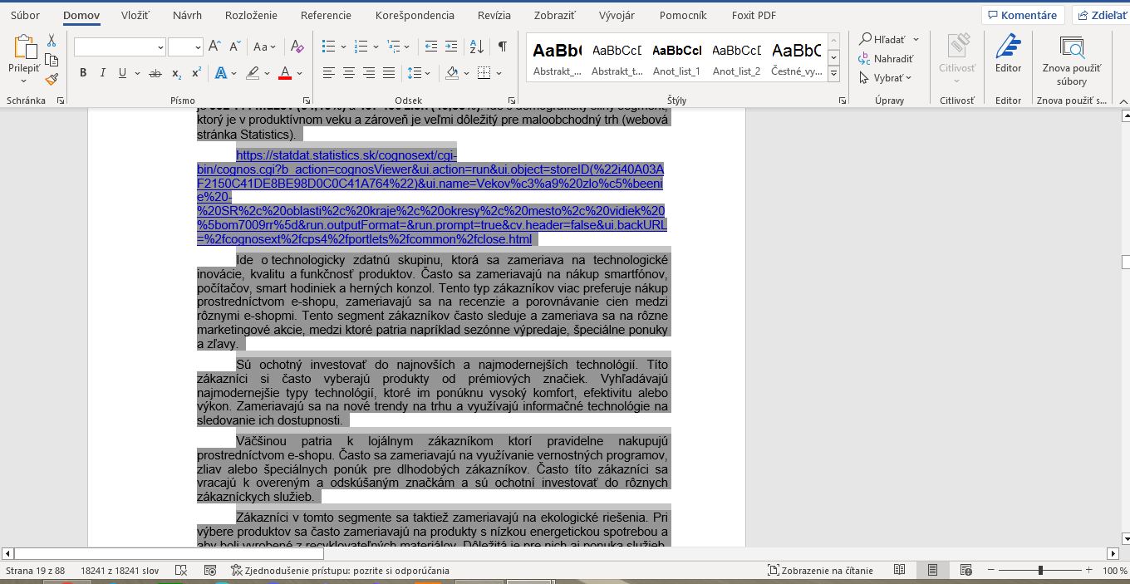
Task: Open the Change Case Aa dropdown
Action: pyautogui.click(x=265, y=47)
